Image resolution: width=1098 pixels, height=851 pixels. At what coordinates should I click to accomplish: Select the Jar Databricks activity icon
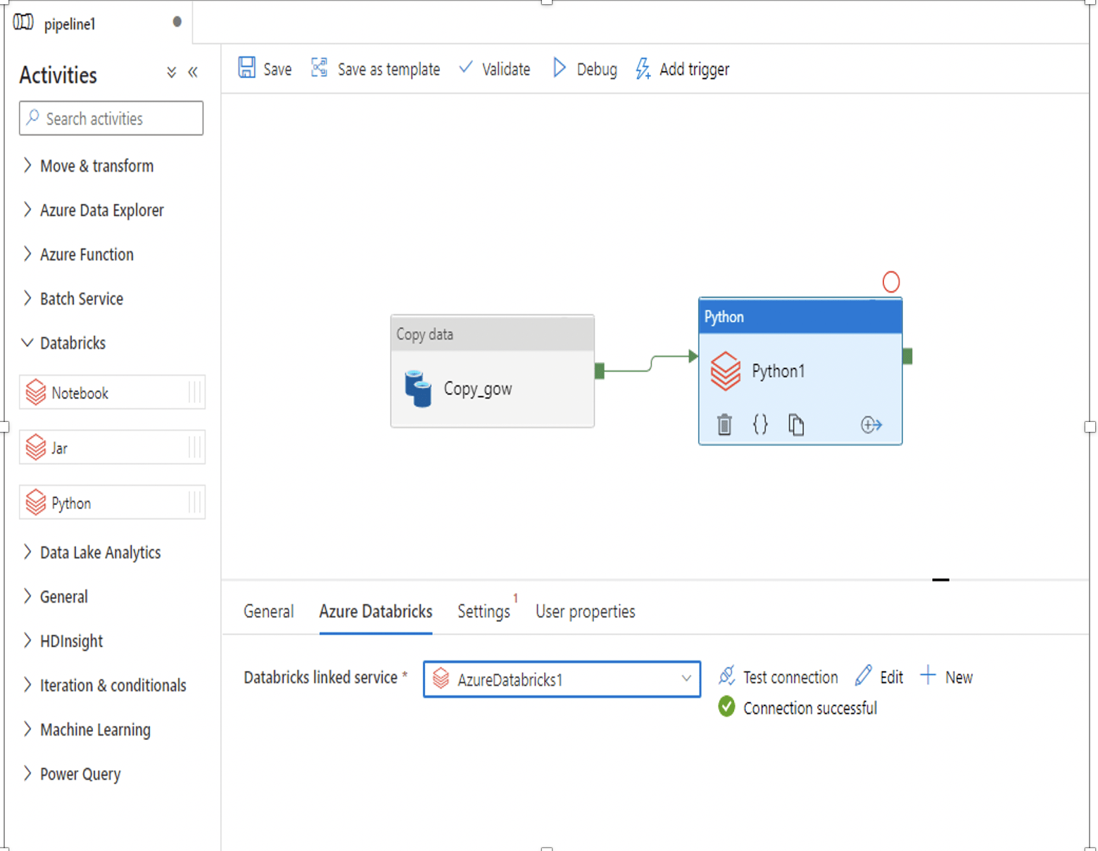click(x=35, y=447)
